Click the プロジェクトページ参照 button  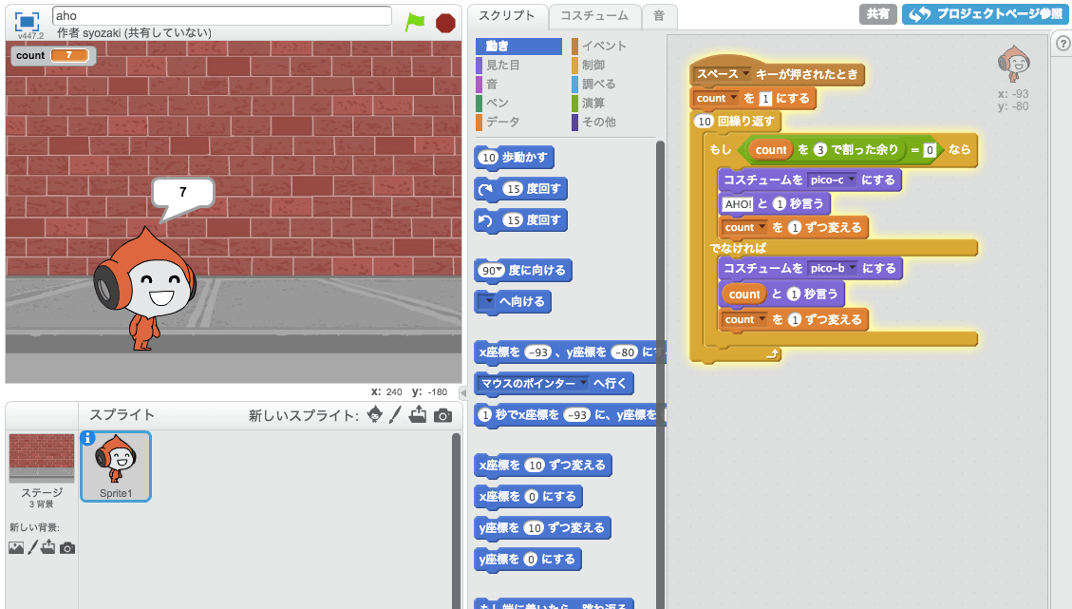(x=985, y=13)
